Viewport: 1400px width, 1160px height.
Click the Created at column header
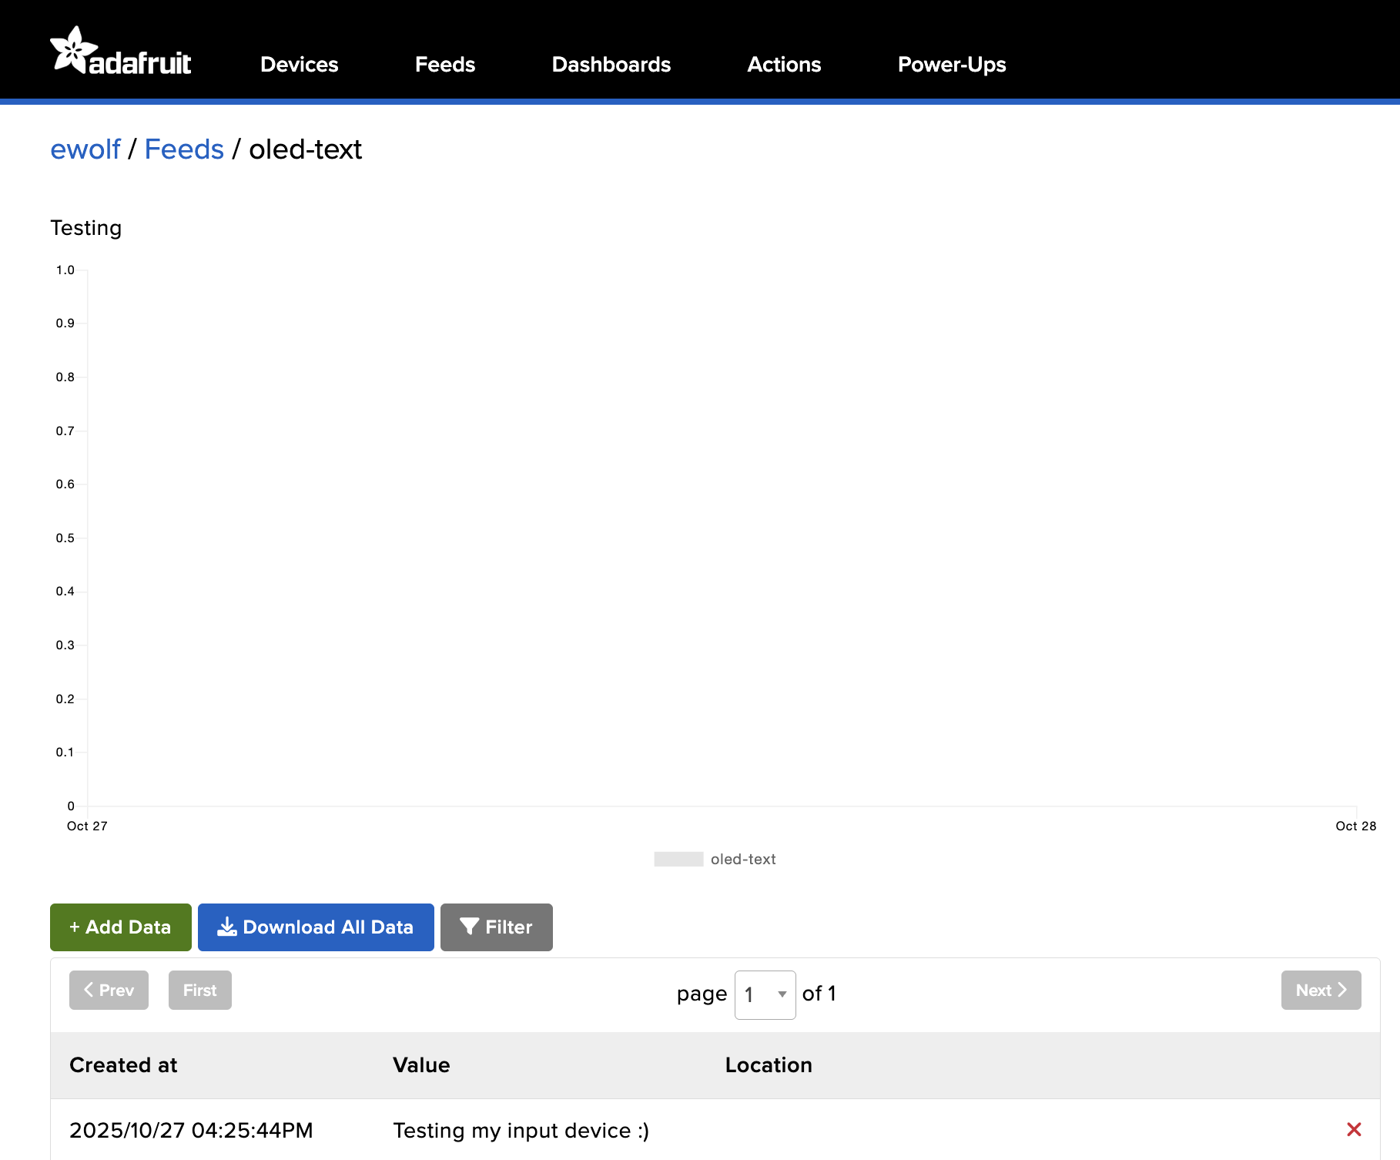[x=123, y=1064]
